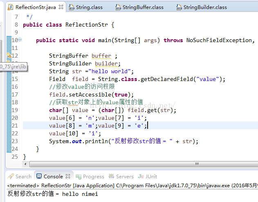Click the "value" string literal on line 15

tap(207, 79)
